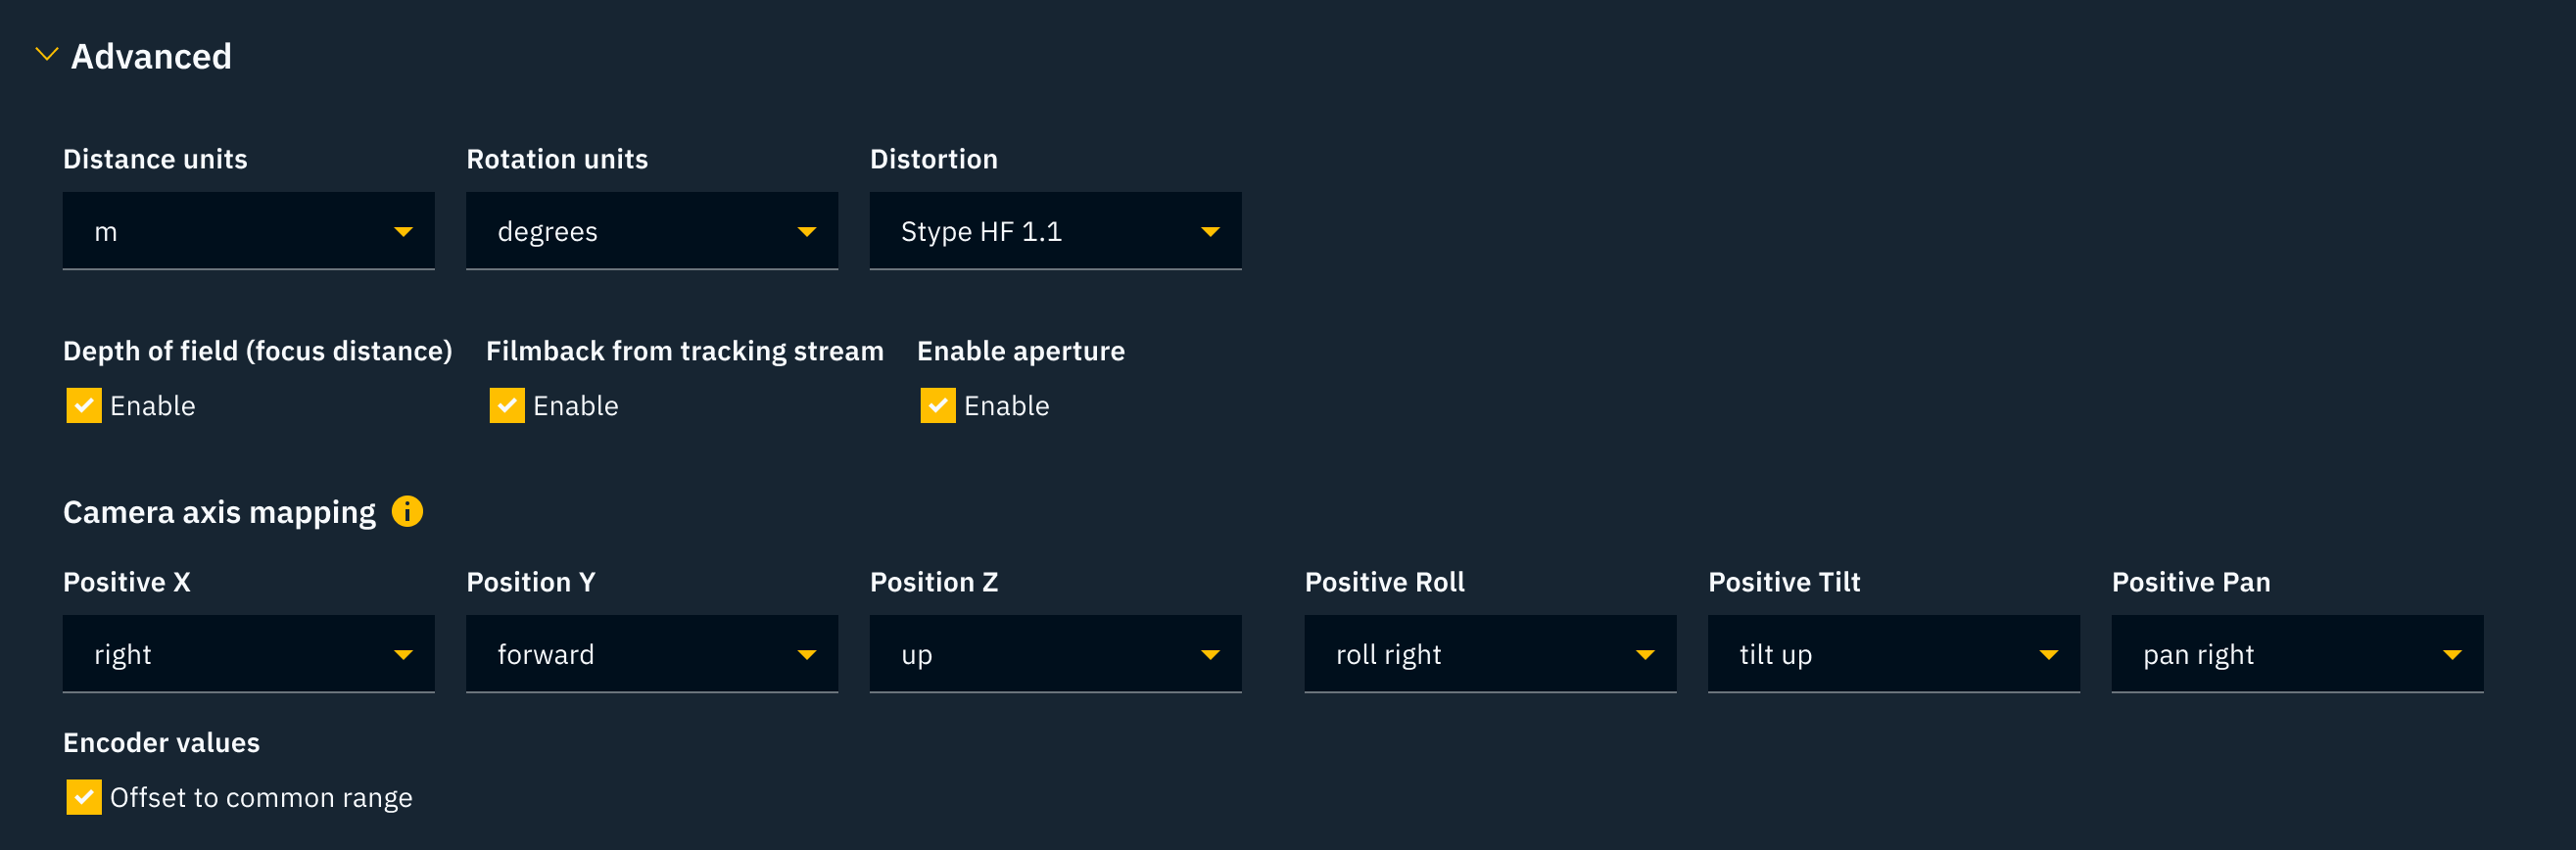This screenshot has height=850, width=2576.
Task: Click the arrow icon on Distortion dropdown
Action: tap(1210, 232)
